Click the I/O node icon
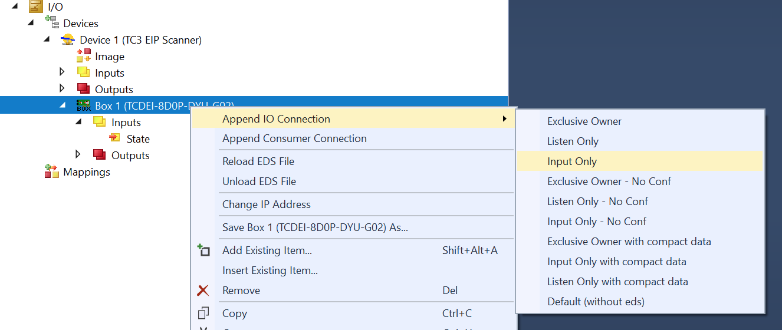 click(x=35, y=7)
